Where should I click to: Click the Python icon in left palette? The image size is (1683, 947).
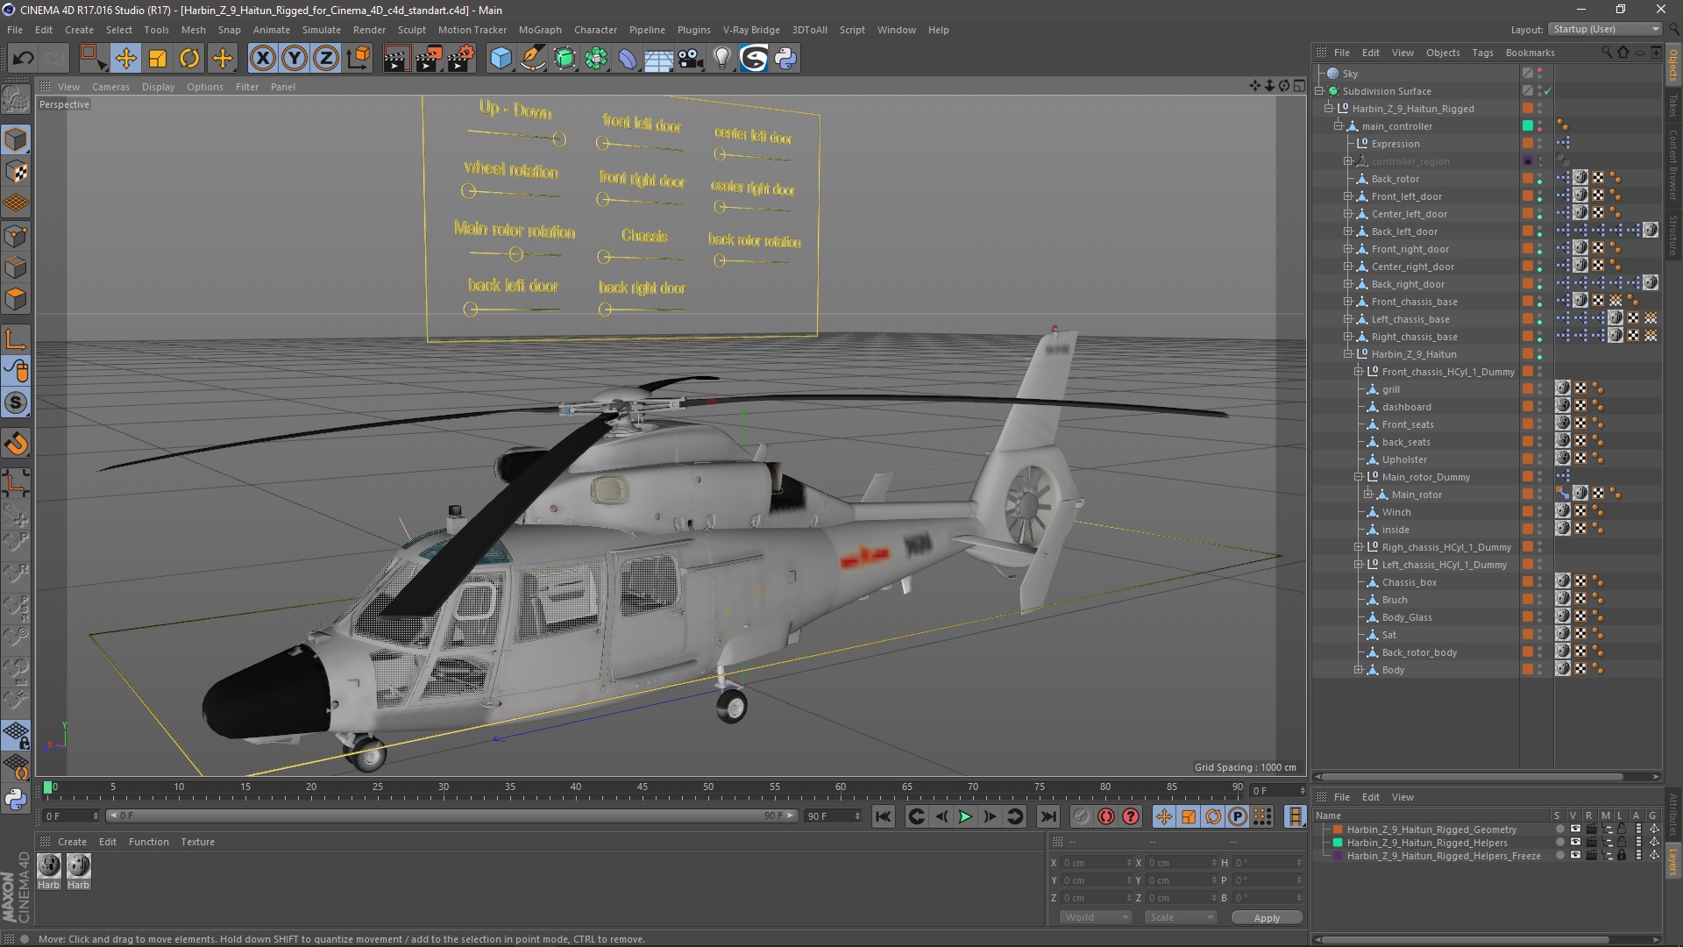pos(16,799)
